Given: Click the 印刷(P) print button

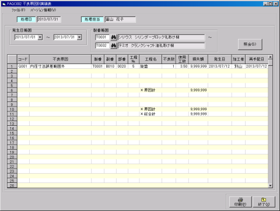Looking at the screenshot, I should (x=240, y=202).
